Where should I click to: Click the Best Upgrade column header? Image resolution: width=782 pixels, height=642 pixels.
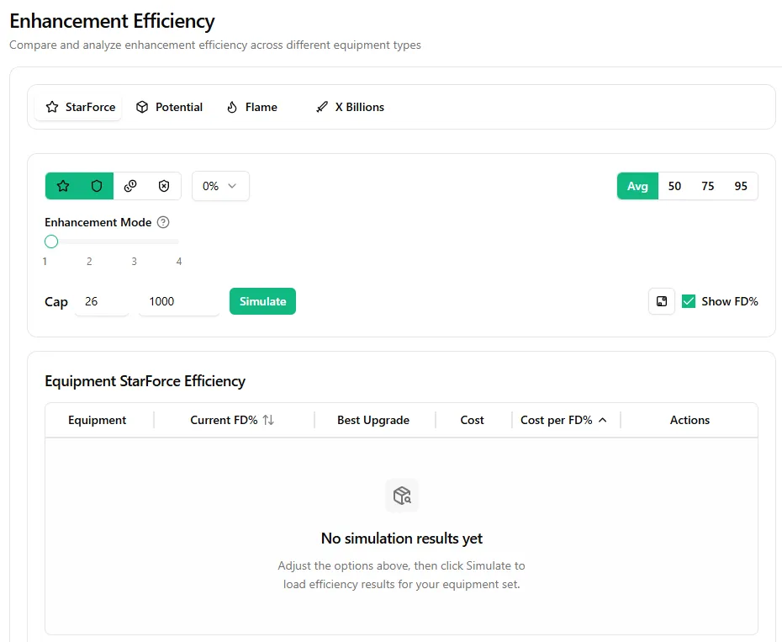[x=373, y=421]
